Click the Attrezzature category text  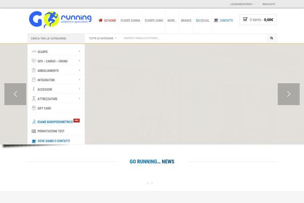[48, 98]
